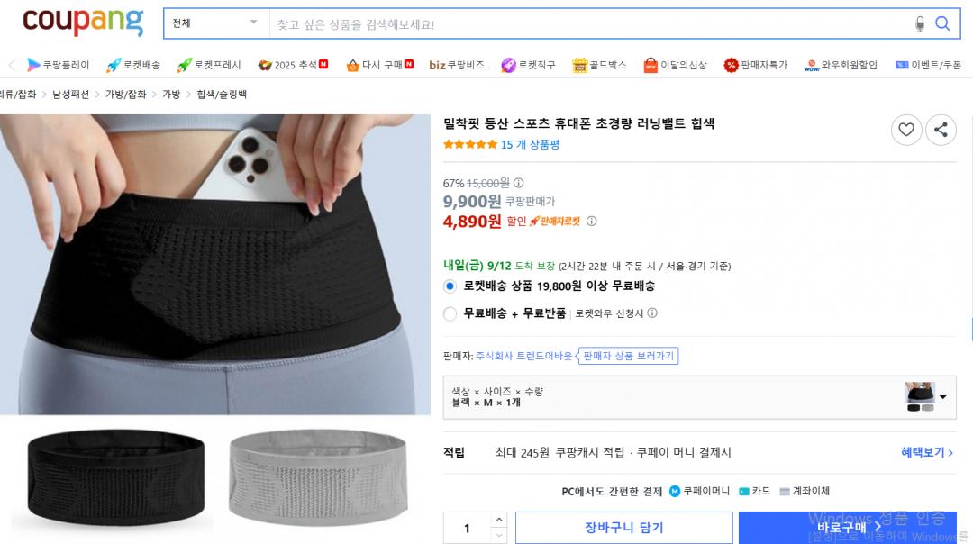Click info icon next to 로켓와우 신청시

click(x=652, y=313)
